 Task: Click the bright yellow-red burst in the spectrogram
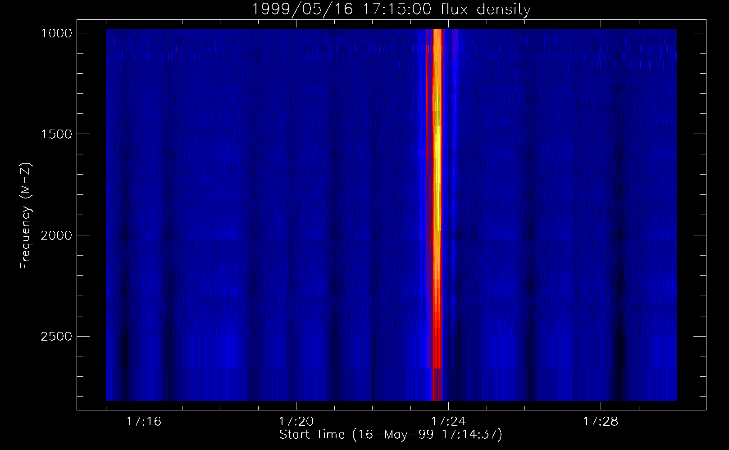pos(436,215)
